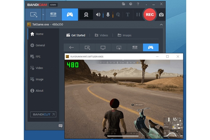
Task: Open the About section
Action: 43,90
